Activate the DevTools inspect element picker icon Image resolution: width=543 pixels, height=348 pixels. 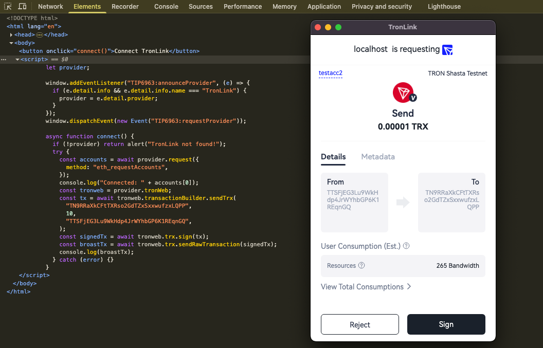(8, 6)
